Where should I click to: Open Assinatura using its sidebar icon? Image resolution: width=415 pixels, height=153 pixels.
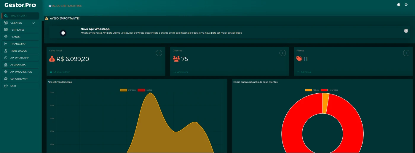(x=6, y=65)
